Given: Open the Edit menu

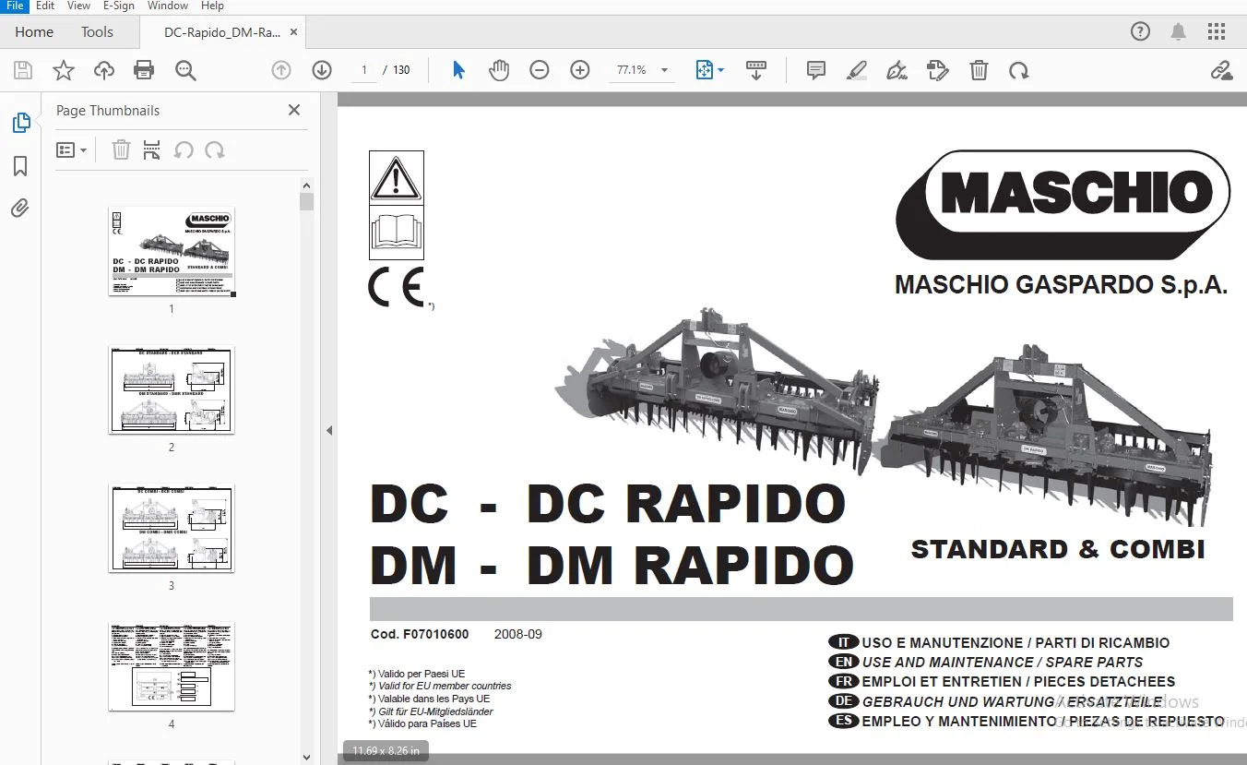Looking at the screenshot, I should (45, 6).
